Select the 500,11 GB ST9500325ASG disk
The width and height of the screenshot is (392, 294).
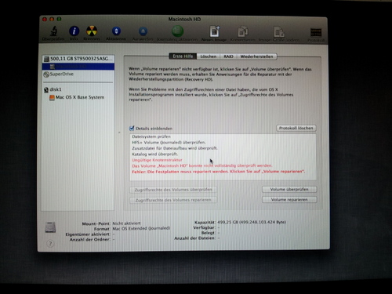(78, 59)
